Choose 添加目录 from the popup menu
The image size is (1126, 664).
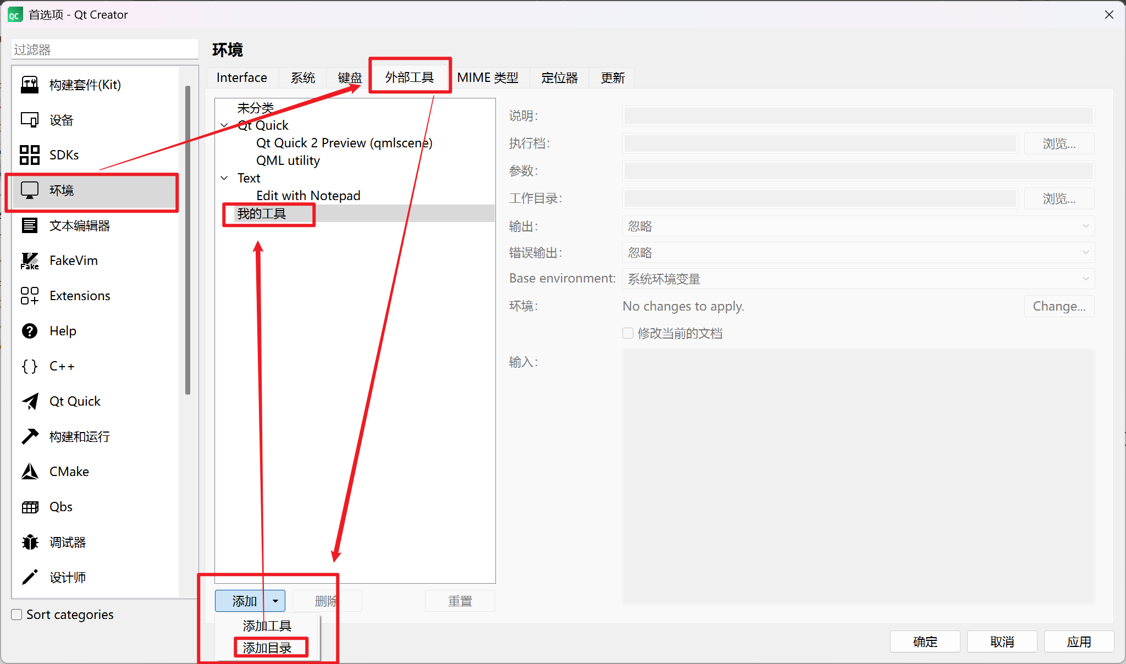click(268, 648)
